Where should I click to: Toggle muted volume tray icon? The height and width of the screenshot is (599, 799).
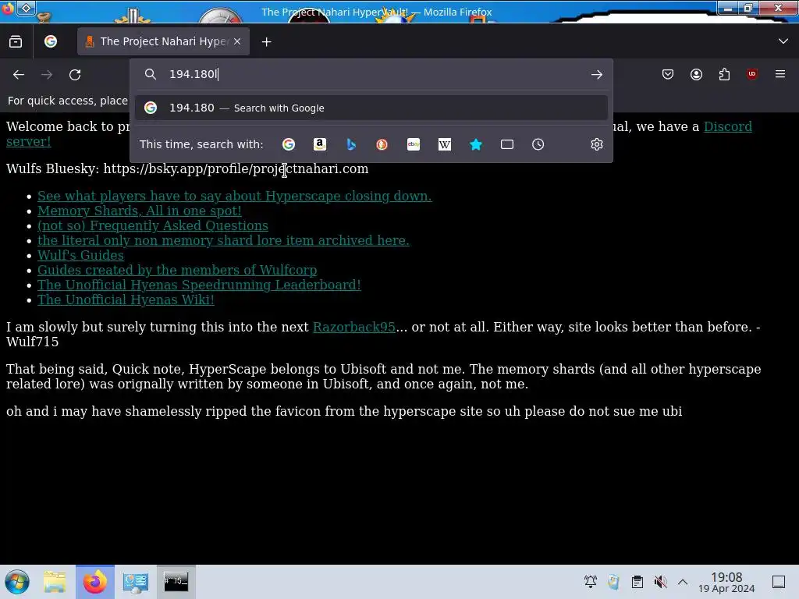(x=660, y=582)
